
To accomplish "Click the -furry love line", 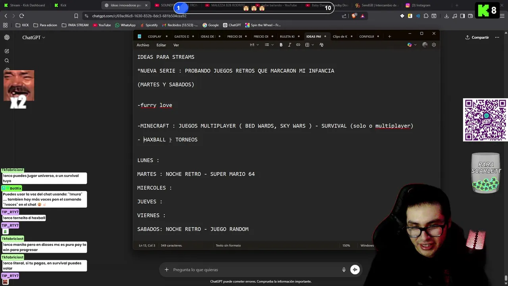I will (155, 105).
